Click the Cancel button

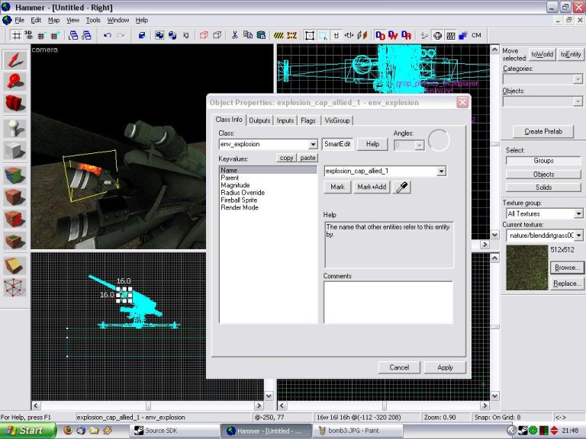pos(399,367)
